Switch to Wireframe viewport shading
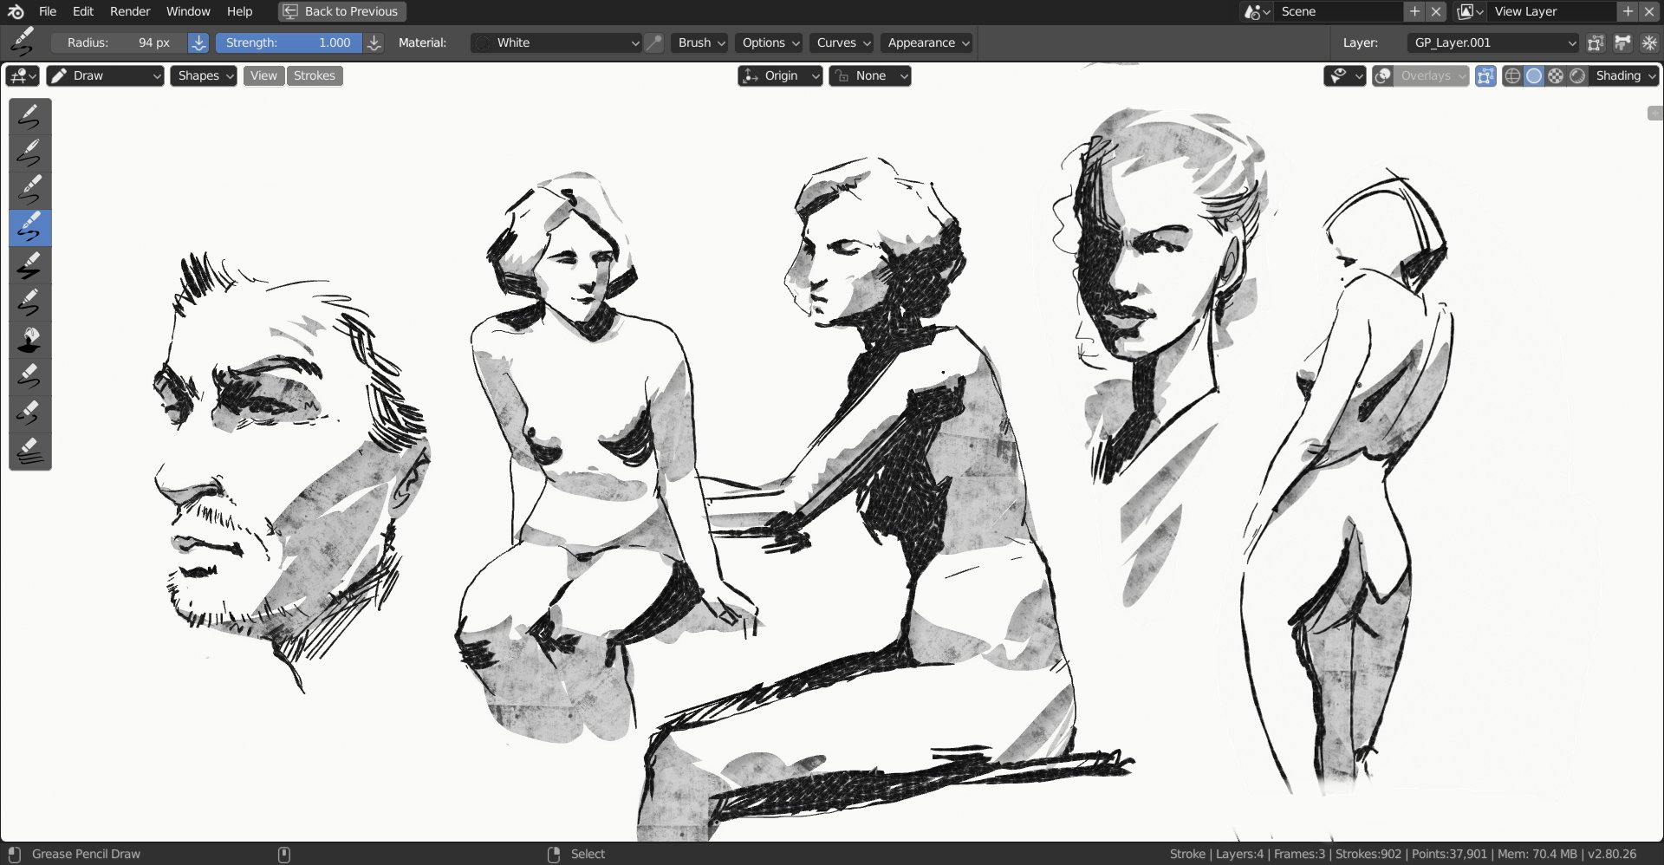Screen dimensions: 1664x865 [1512, 75]
